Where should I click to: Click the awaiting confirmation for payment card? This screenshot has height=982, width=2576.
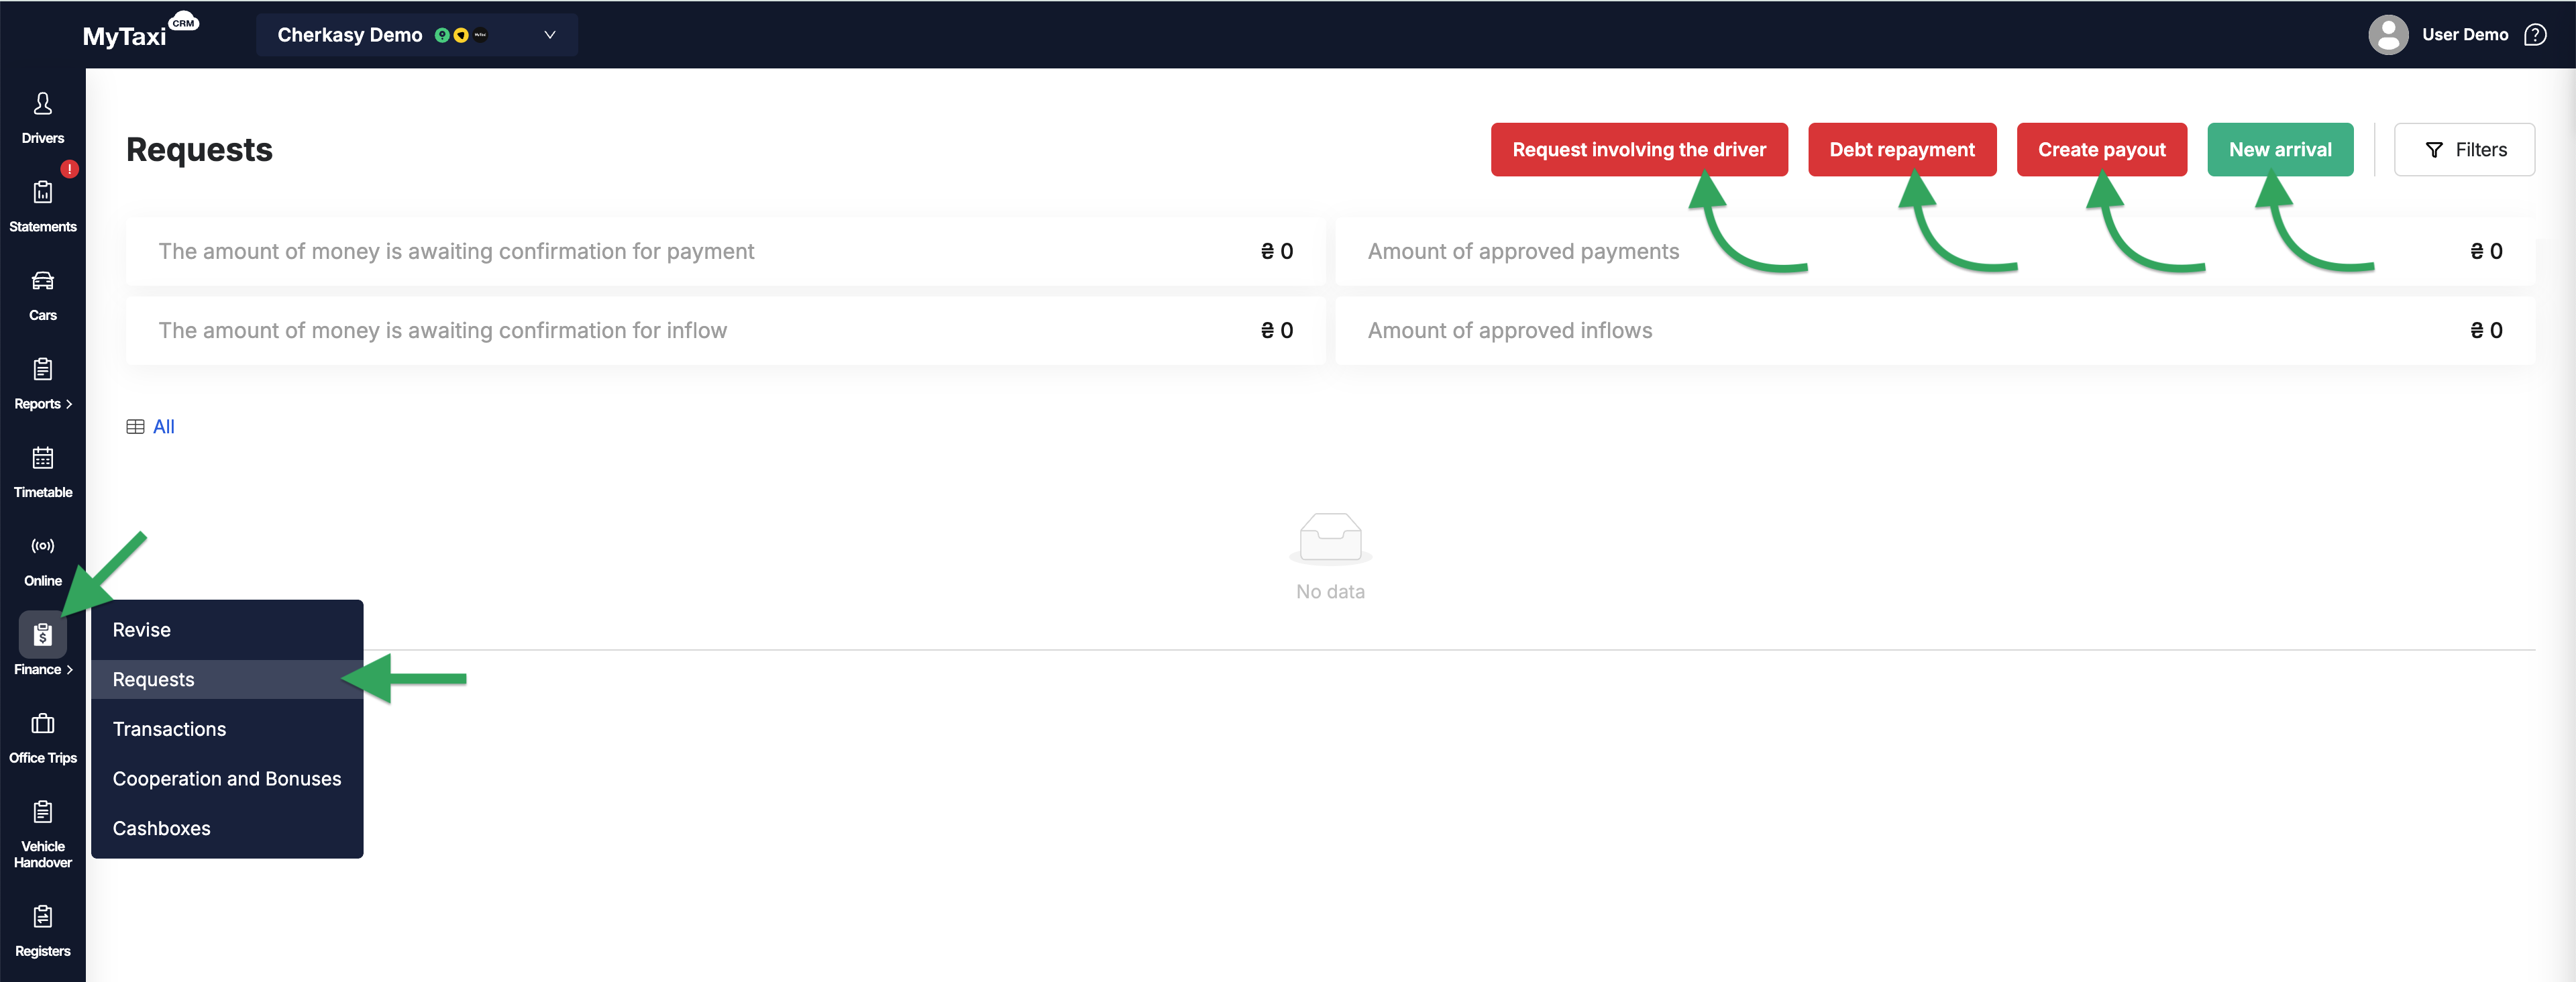click(x=725, y=251)
